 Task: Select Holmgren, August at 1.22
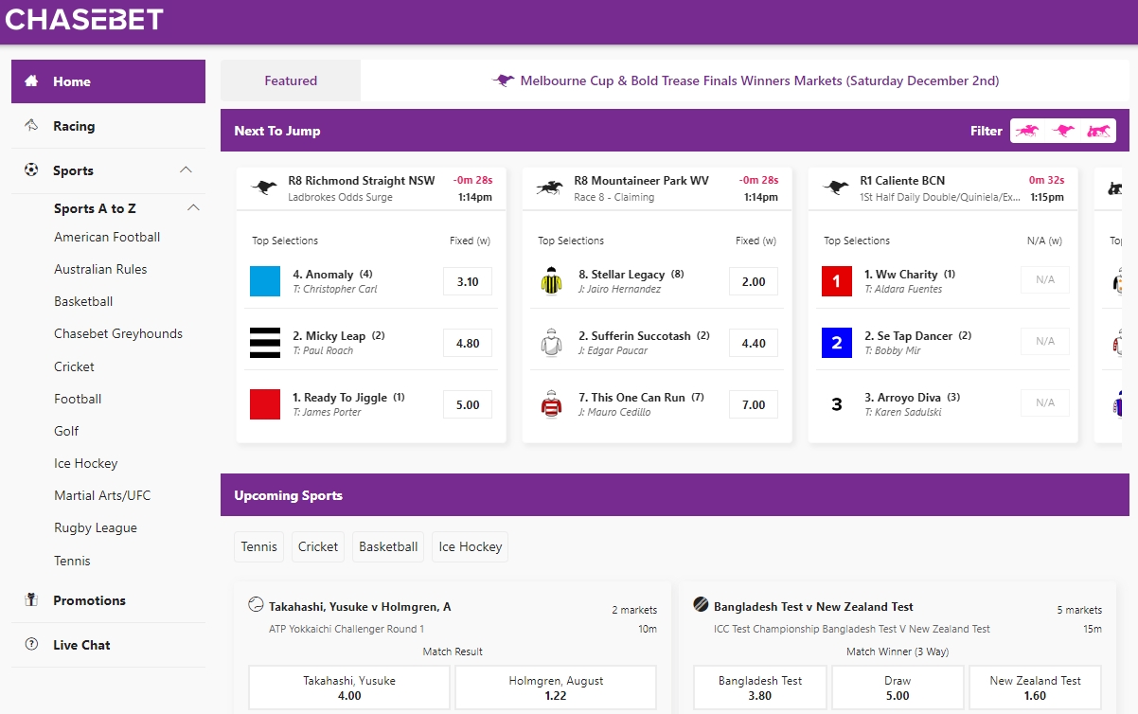click(556, 687)
